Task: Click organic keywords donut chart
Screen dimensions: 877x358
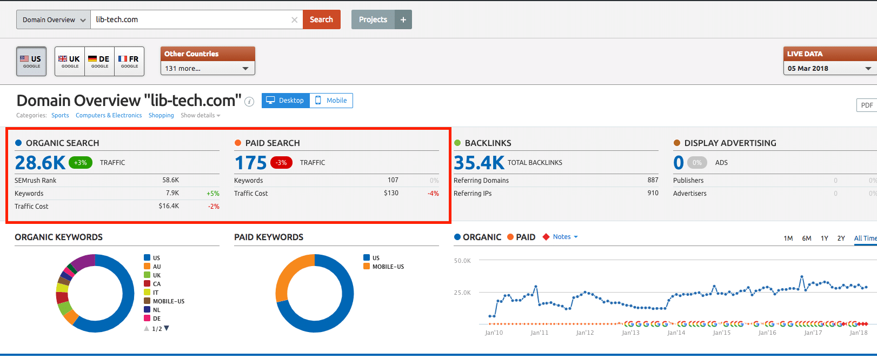Action: click(95, 293)
